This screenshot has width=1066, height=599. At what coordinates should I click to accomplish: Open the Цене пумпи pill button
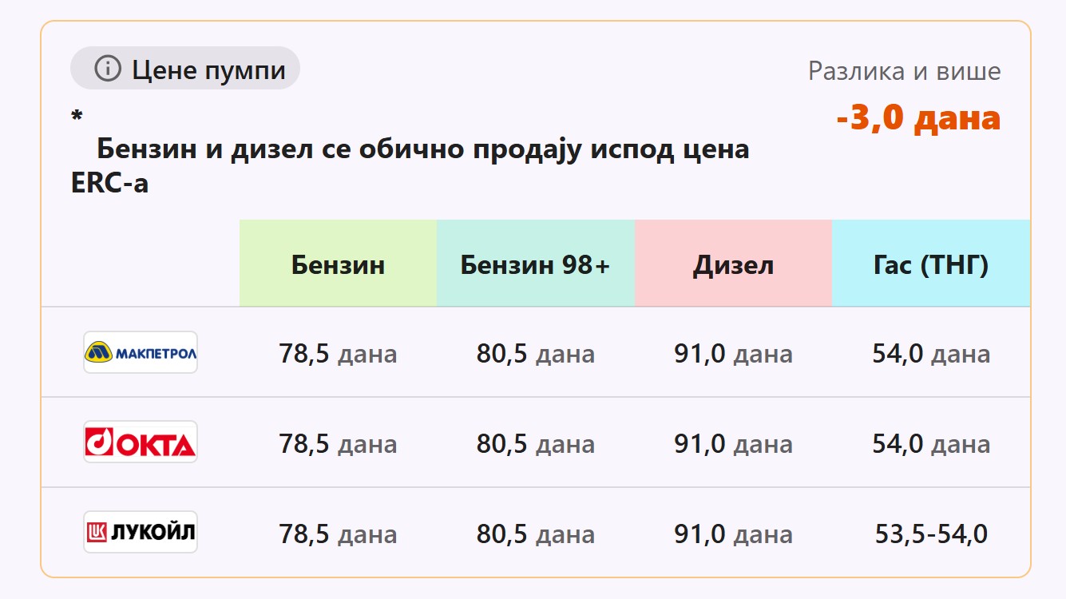(x=185, y=69)
